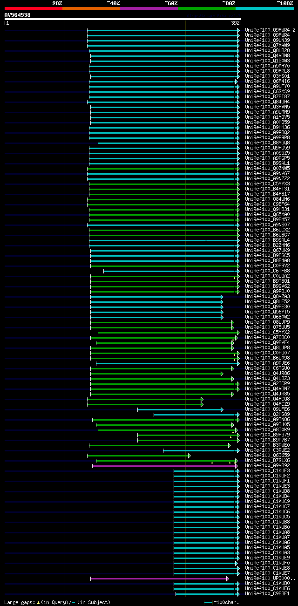Open hit UniRef100_Q6I659
Viewport: 298px width, 606px height.
click(x=267, y=455)
